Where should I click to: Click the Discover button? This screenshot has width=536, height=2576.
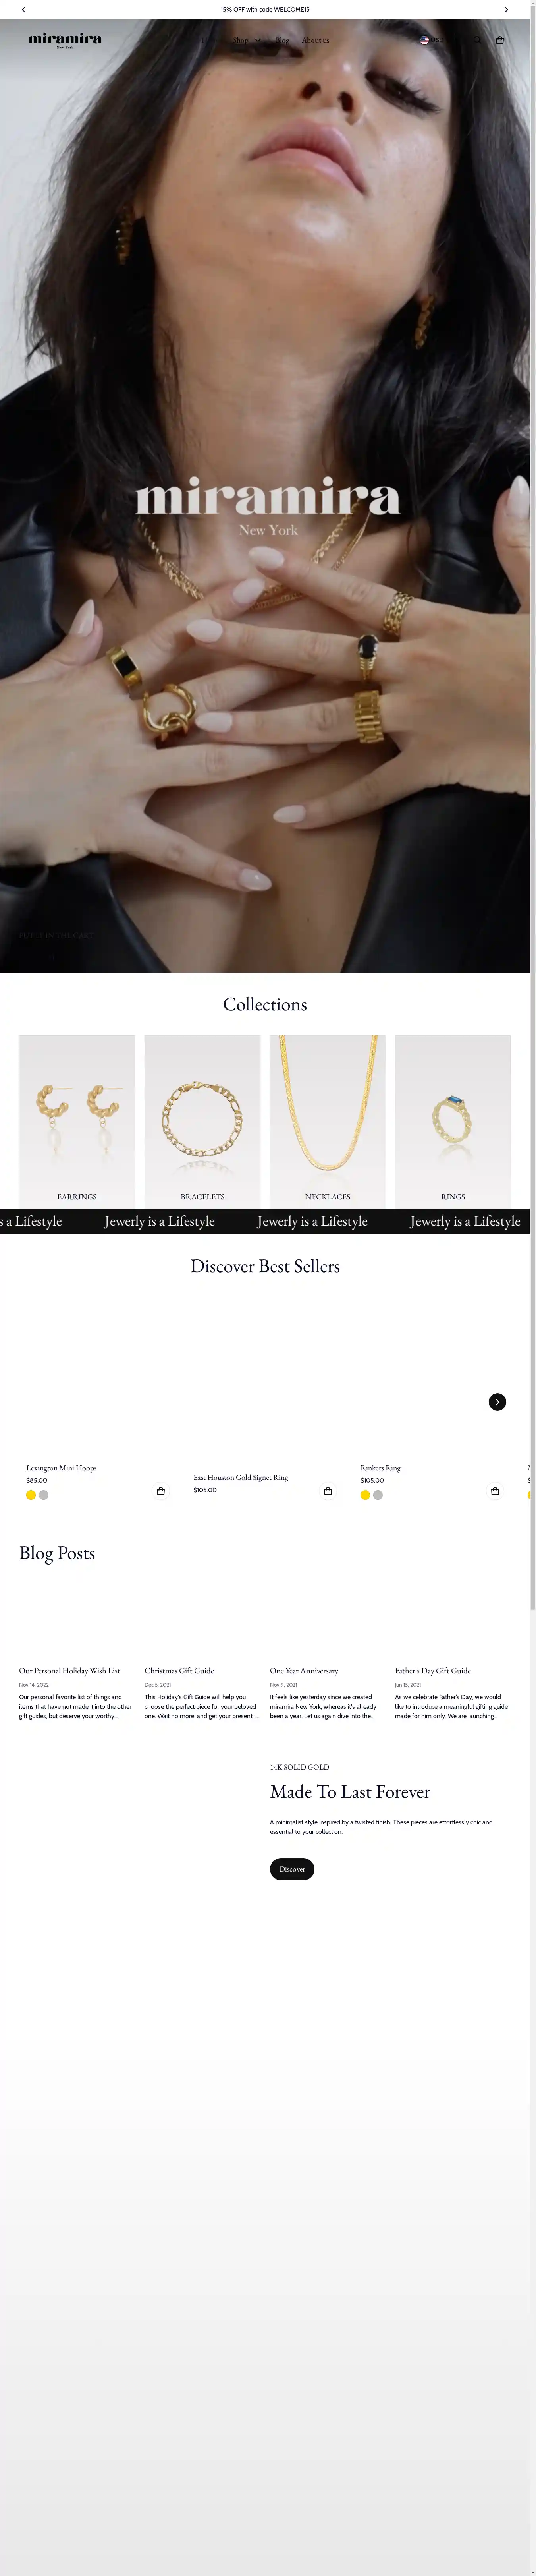click(292, 1869)
